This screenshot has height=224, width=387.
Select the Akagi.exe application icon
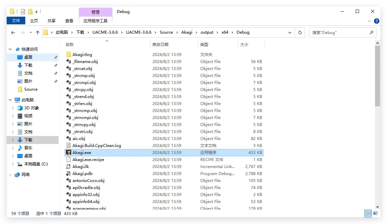69,153
